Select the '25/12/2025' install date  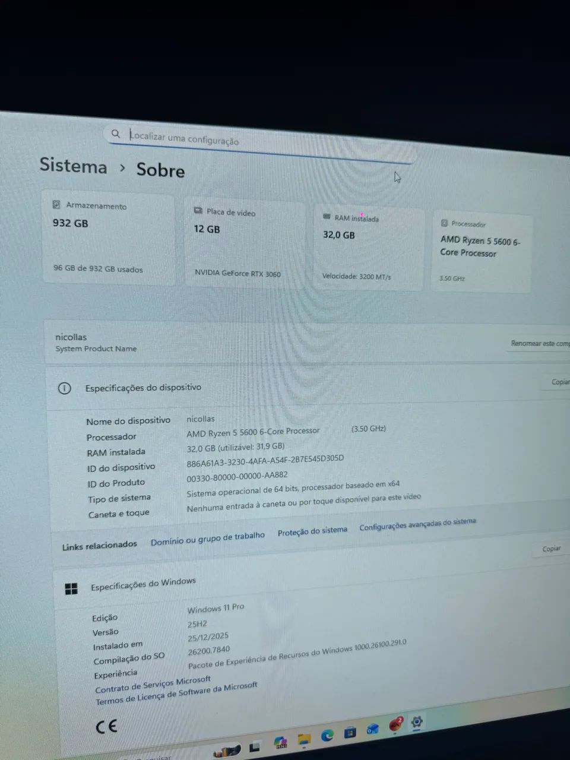click(x=208, y=638)
